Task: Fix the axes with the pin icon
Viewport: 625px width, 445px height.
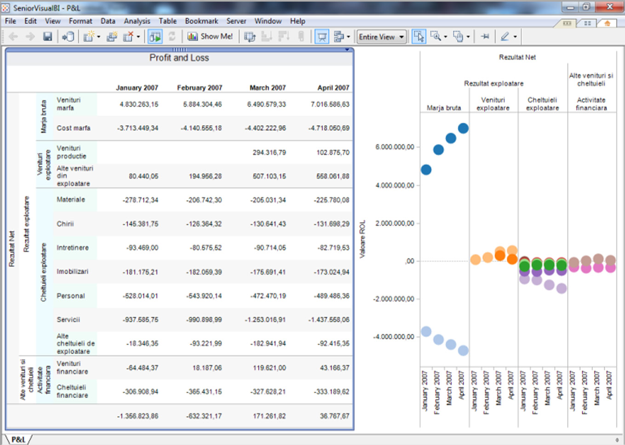Action: pos(485,36)
